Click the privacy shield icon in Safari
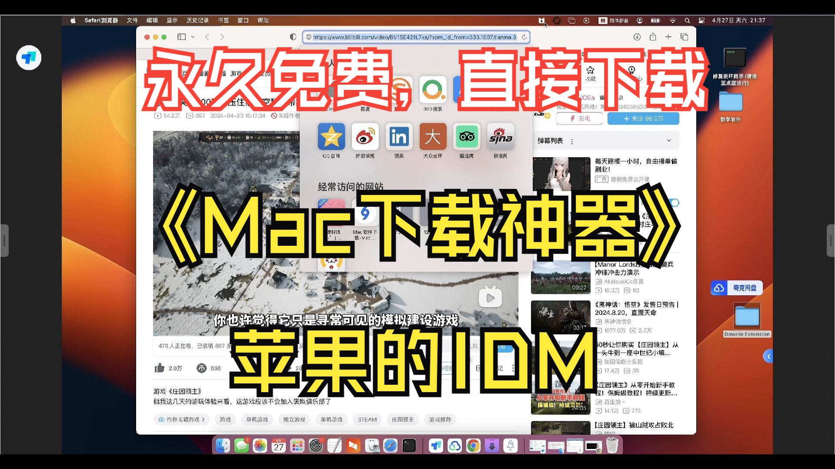835x469 pixels. point(293,37)
